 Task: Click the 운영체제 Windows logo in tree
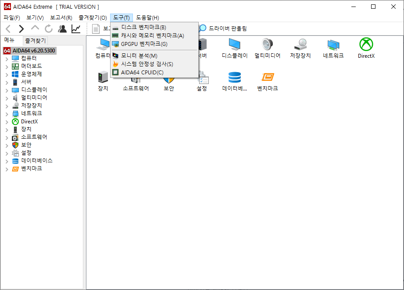(15, 74)
